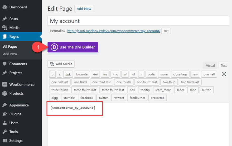Click the Media library icon in the sidebar
This screenshot has height=146, width=232.
5,28
